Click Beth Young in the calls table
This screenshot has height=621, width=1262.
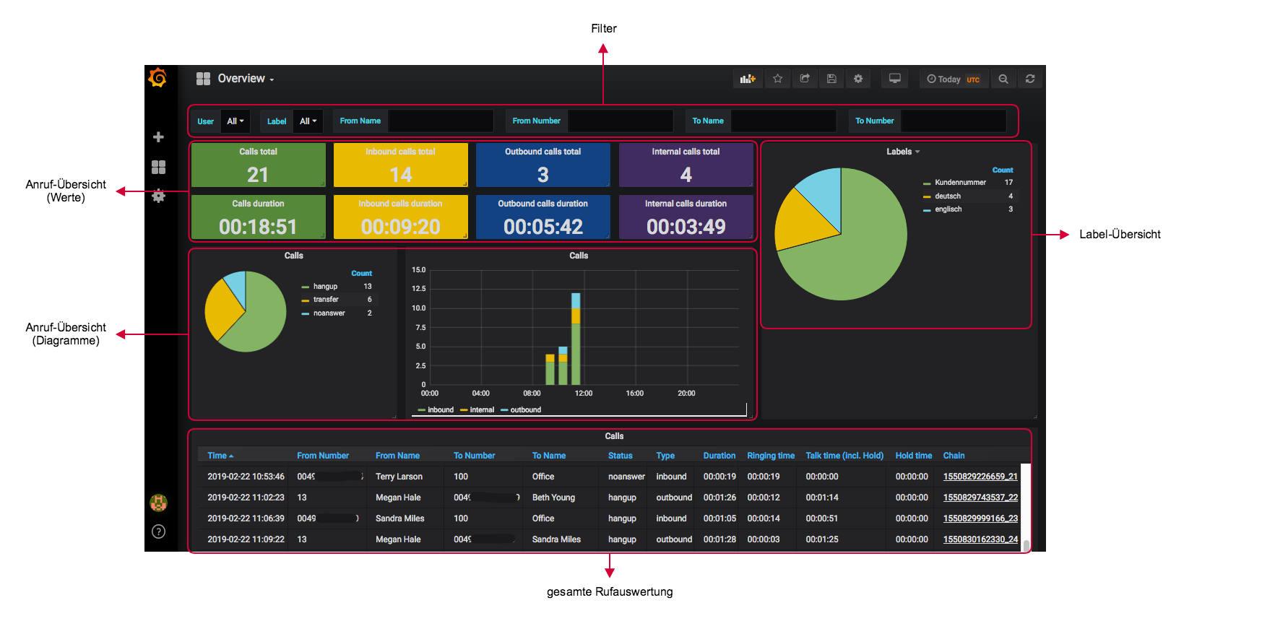coord(553,498)
